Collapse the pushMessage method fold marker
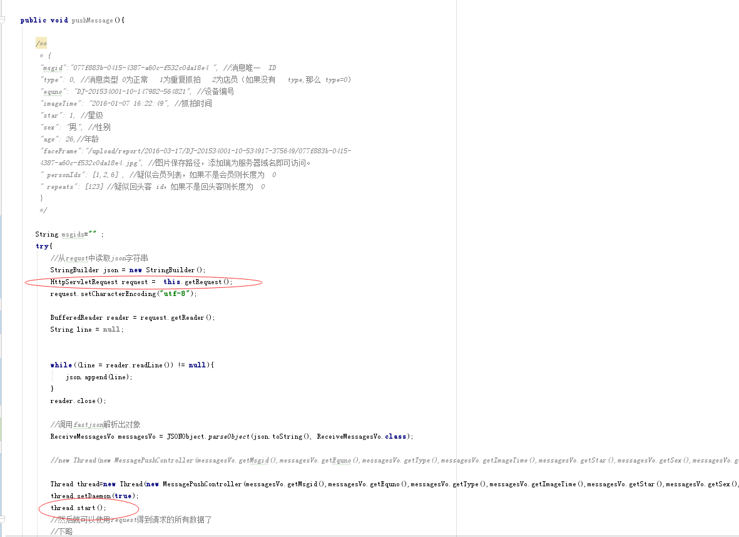The image size is (739, 537). coord(3,20)
